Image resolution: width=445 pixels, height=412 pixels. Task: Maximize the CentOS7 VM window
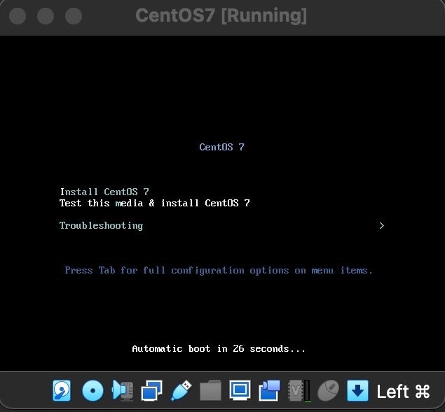pyautogui.click(x=74, y=16)
